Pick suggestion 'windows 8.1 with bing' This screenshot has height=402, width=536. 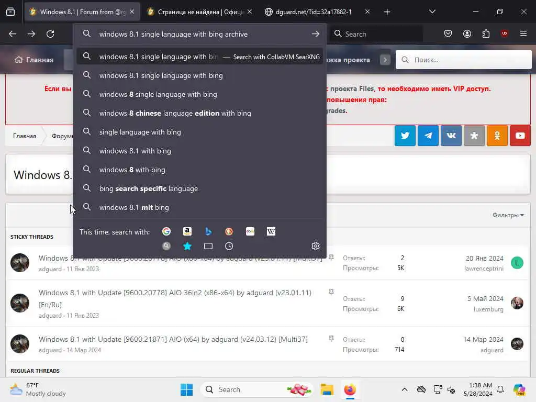(x=199, y=151)
